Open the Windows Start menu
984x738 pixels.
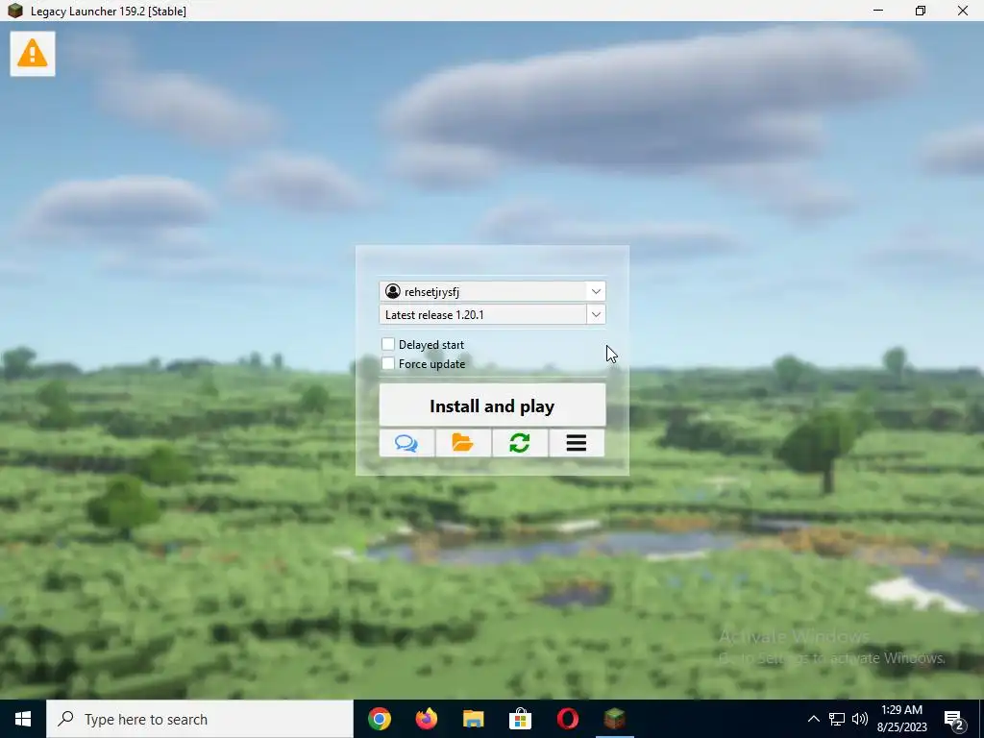pos(23,719)
